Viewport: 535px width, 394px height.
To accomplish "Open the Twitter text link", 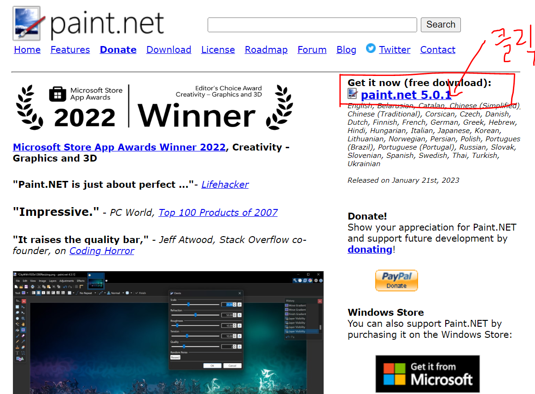I will (x=395, y=50).
